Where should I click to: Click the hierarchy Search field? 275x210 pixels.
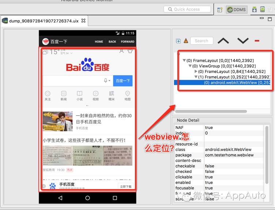tap(202, 41)
